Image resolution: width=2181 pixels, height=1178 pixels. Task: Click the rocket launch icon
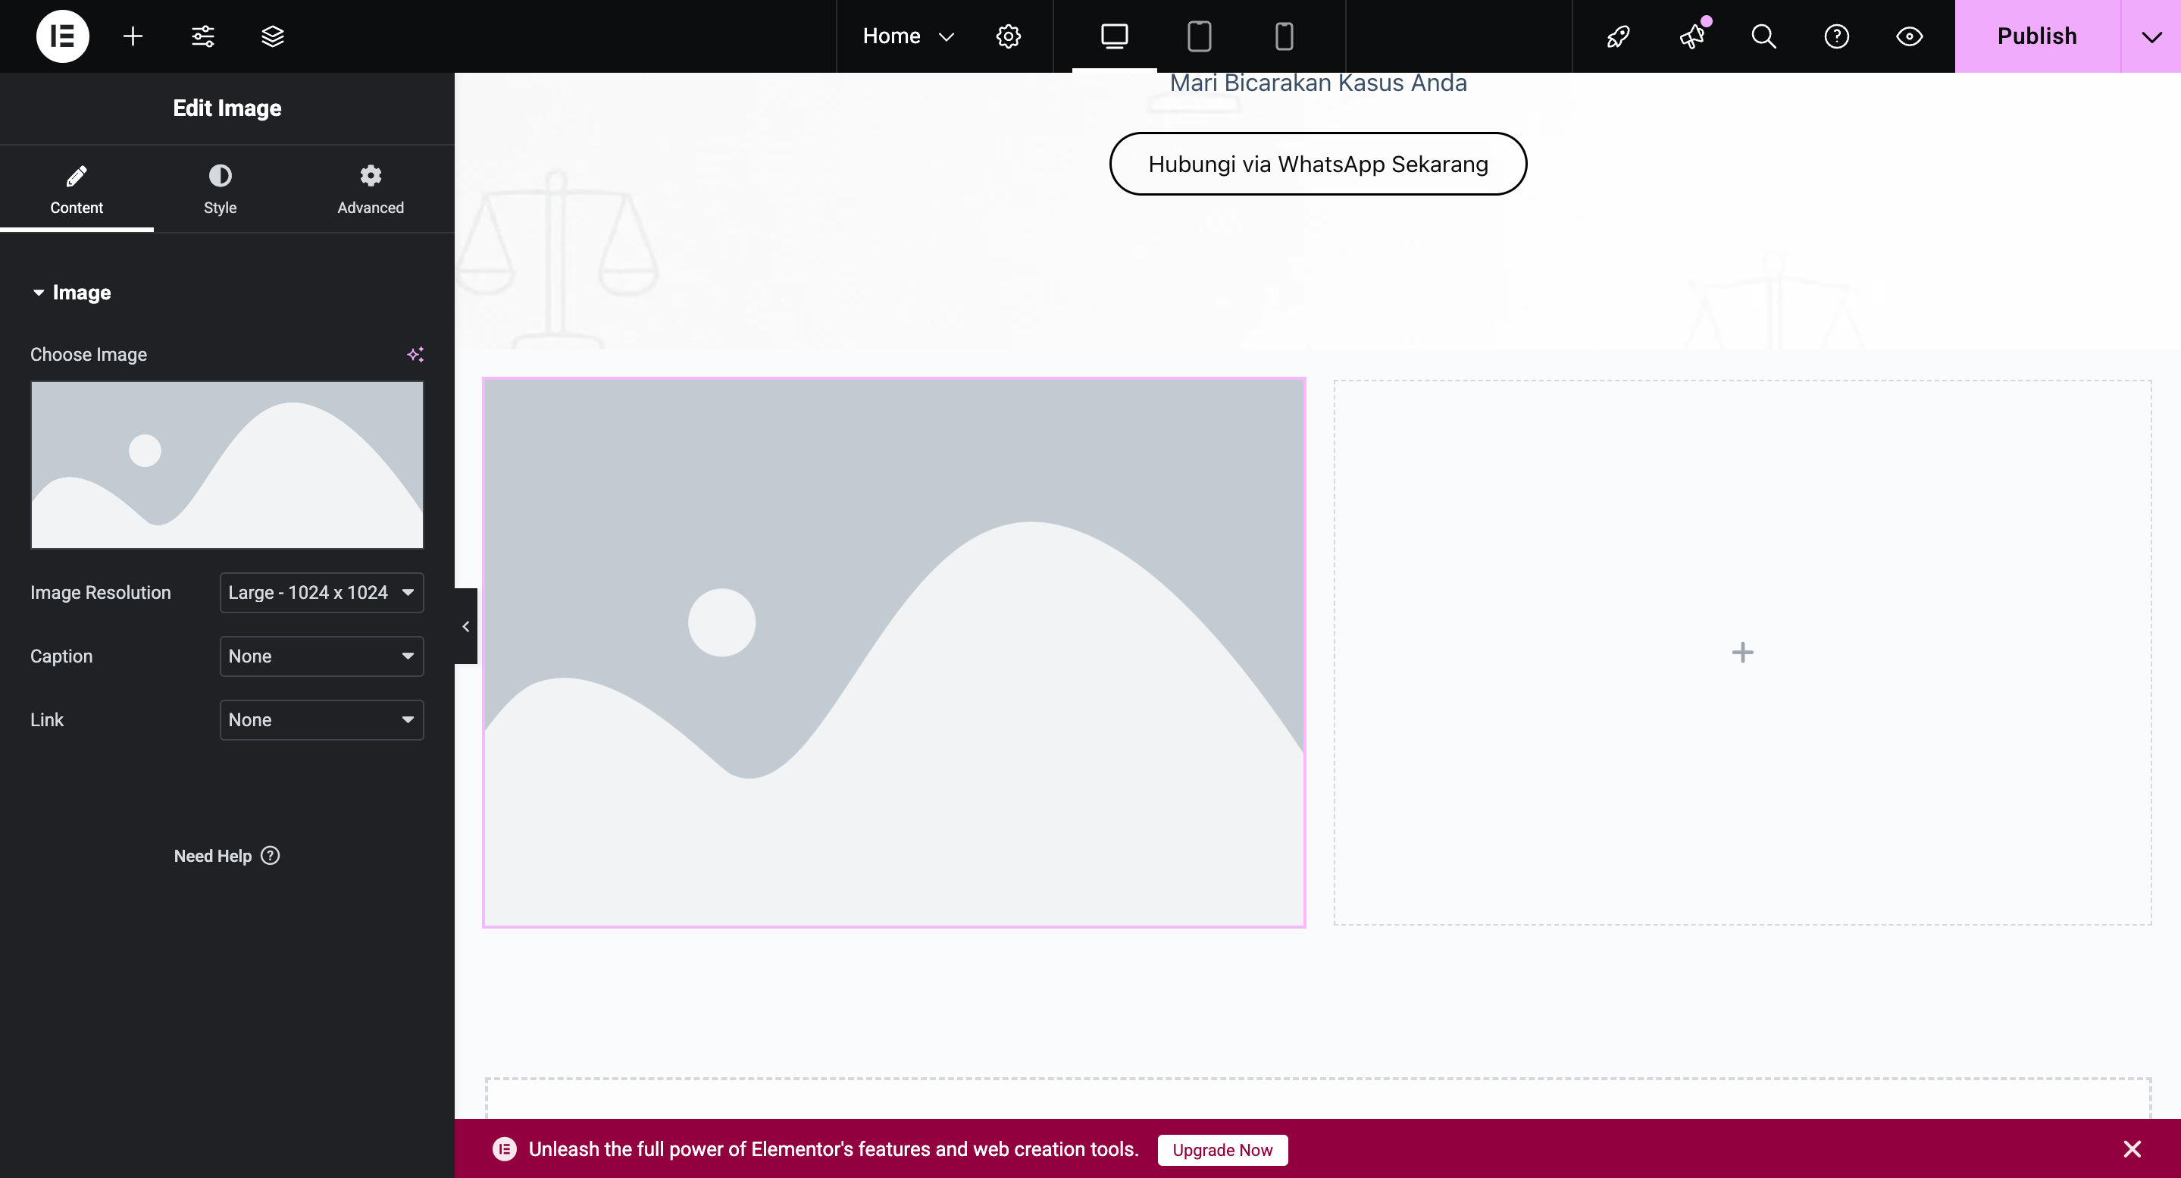(x=1618, y=36)
